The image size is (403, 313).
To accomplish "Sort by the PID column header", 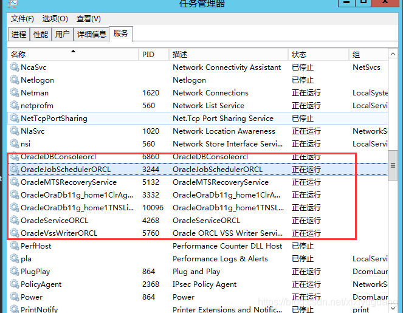I will [x=154, y=55].
